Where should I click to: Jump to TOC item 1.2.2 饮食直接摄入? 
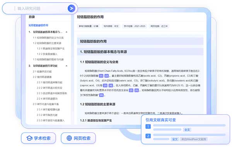47,54
